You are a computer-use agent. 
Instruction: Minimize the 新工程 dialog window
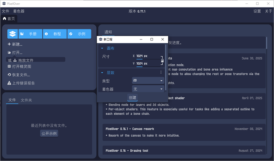click(x=141, y=40)
